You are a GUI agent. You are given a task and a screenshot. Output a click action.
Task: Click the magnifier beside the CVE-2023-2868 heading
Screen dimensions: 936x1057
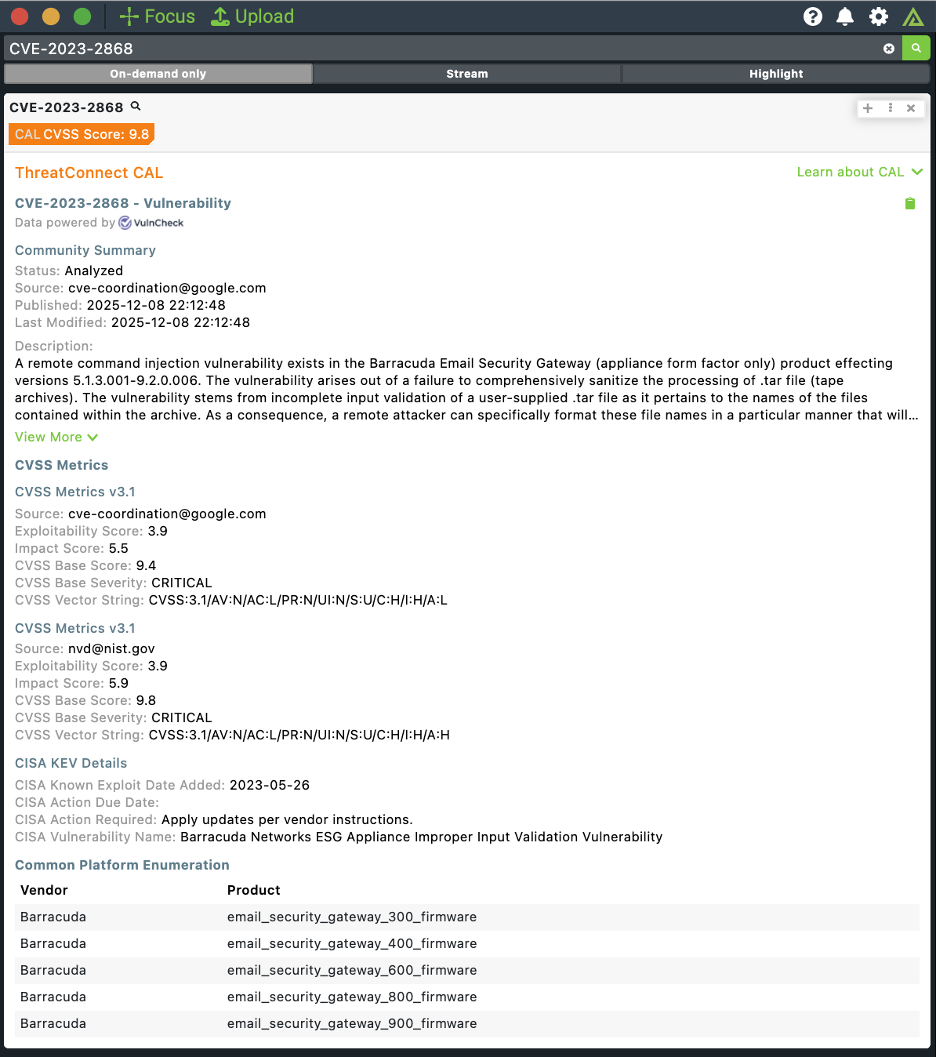(x=135, y=106)
